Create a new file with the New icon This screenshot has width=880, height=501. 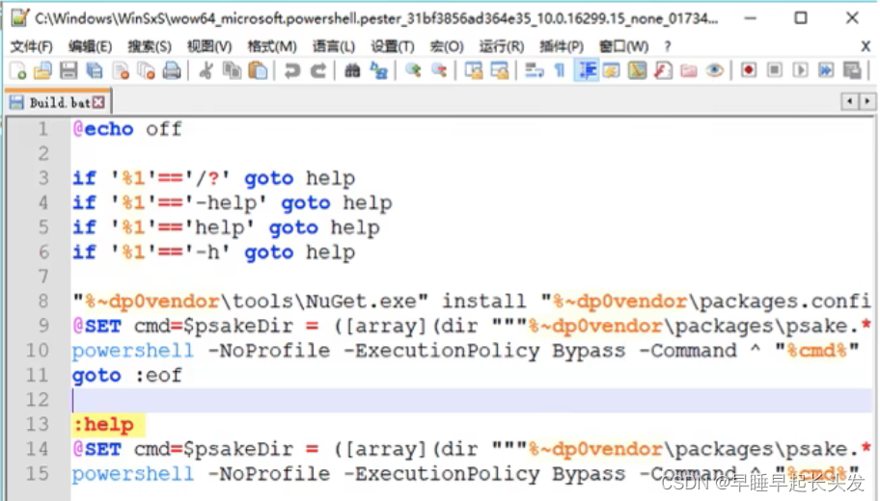pos(18,70)
